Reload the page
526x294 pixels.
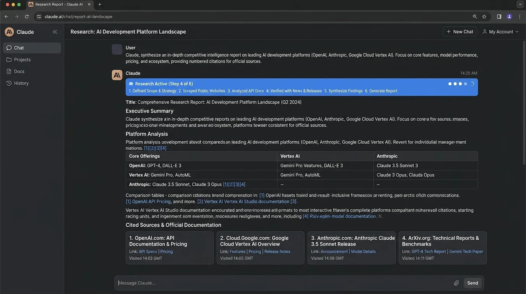27,16
